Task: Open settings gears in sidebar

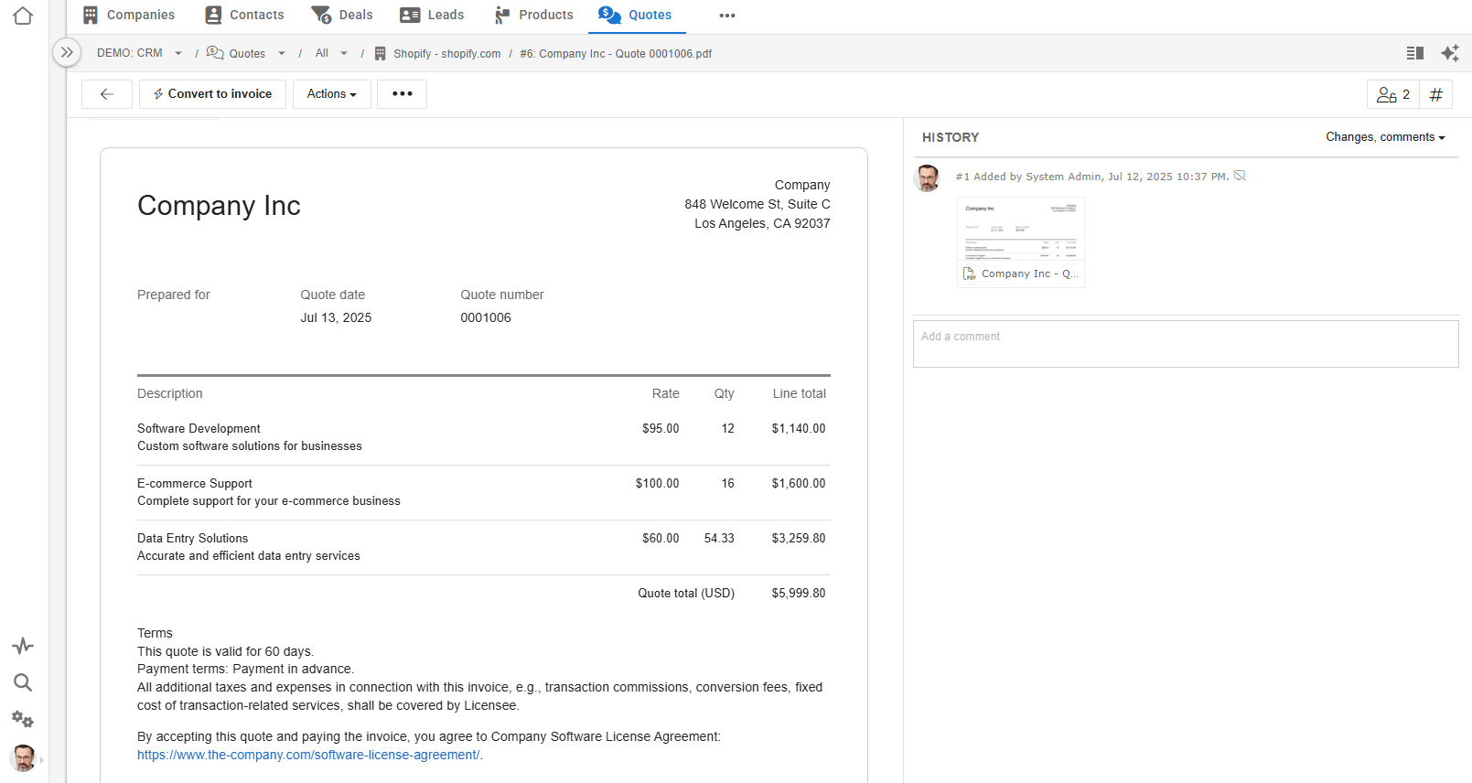Action: pyautogui.click(x=23, y=720)
